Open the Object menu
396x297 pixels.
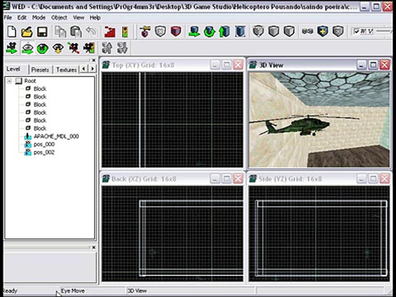[59, 18]
